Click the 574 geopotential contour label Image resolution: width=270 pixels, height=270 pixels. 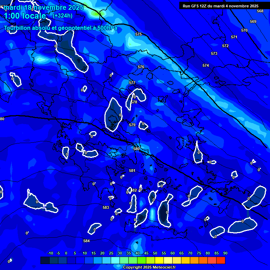[206, 66]
